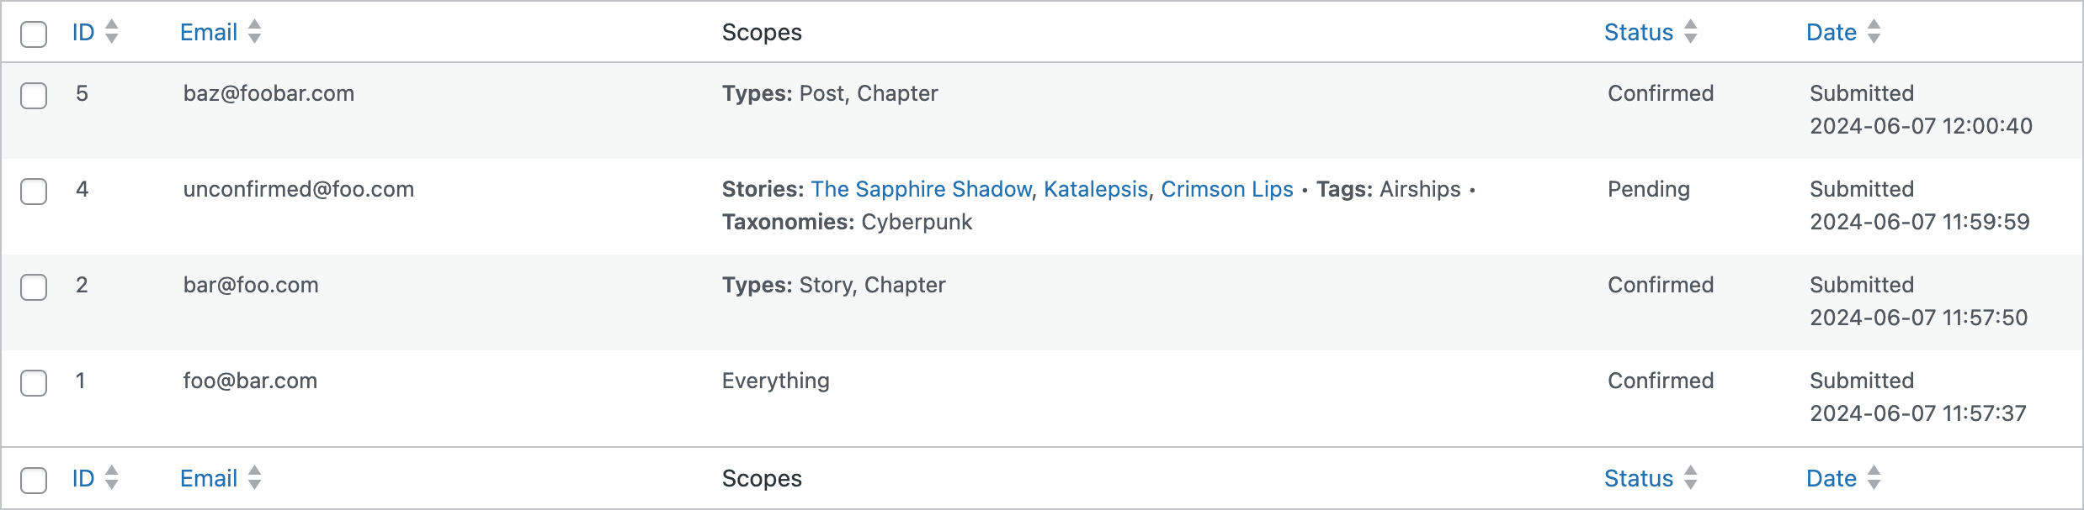The height and width of the screenshot is (510, 2084).
Task: Sort by the Status column header
Action: click(1638, 32)
